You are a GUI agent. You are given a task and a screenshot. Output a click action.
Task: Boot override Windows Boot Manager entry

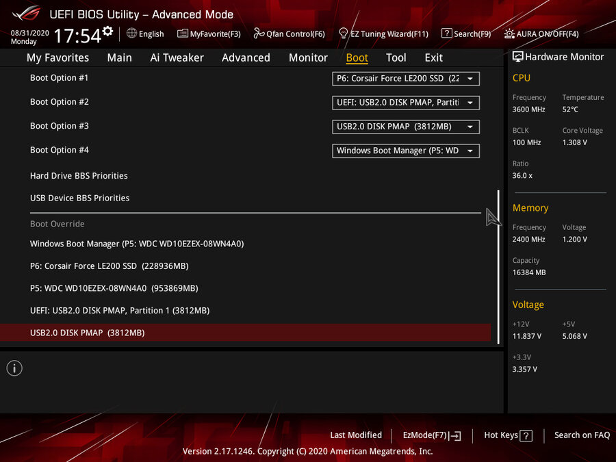(x=137, y=244)
